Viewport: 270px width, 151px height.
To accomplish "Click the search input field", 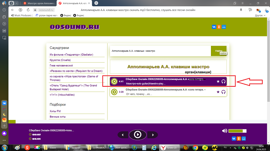I will 160,51.
